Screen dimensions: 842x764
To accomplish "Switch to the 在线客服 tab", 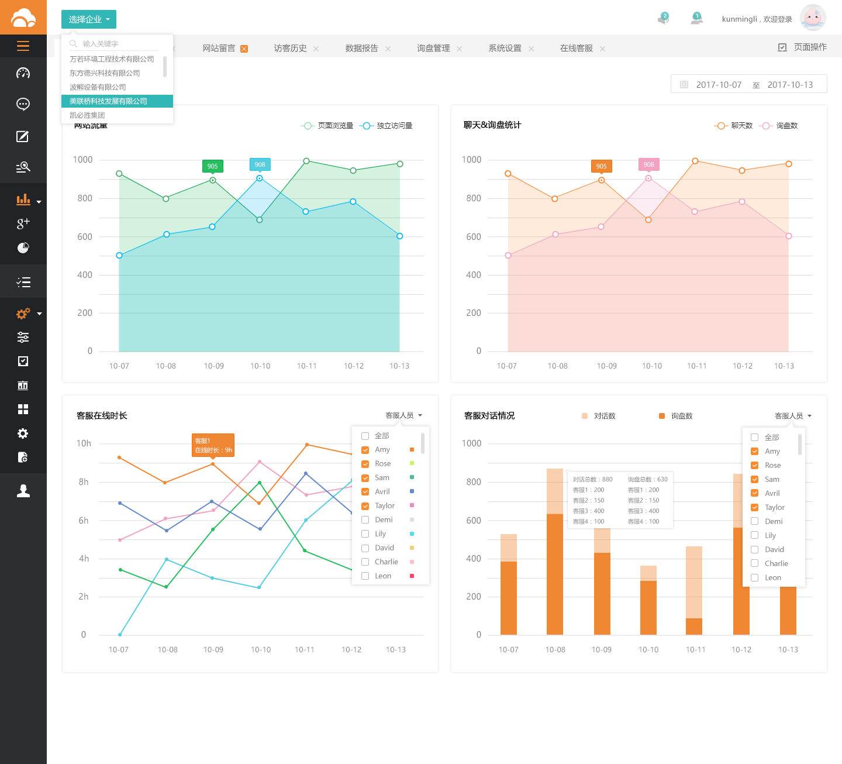I will (x=577, y=48).
